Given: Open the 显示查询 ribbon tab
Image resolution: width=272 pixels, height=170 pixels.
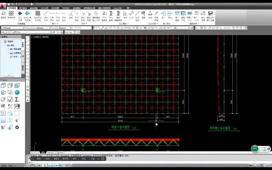Looking at the screenshot, I should (x=23, y=7).
